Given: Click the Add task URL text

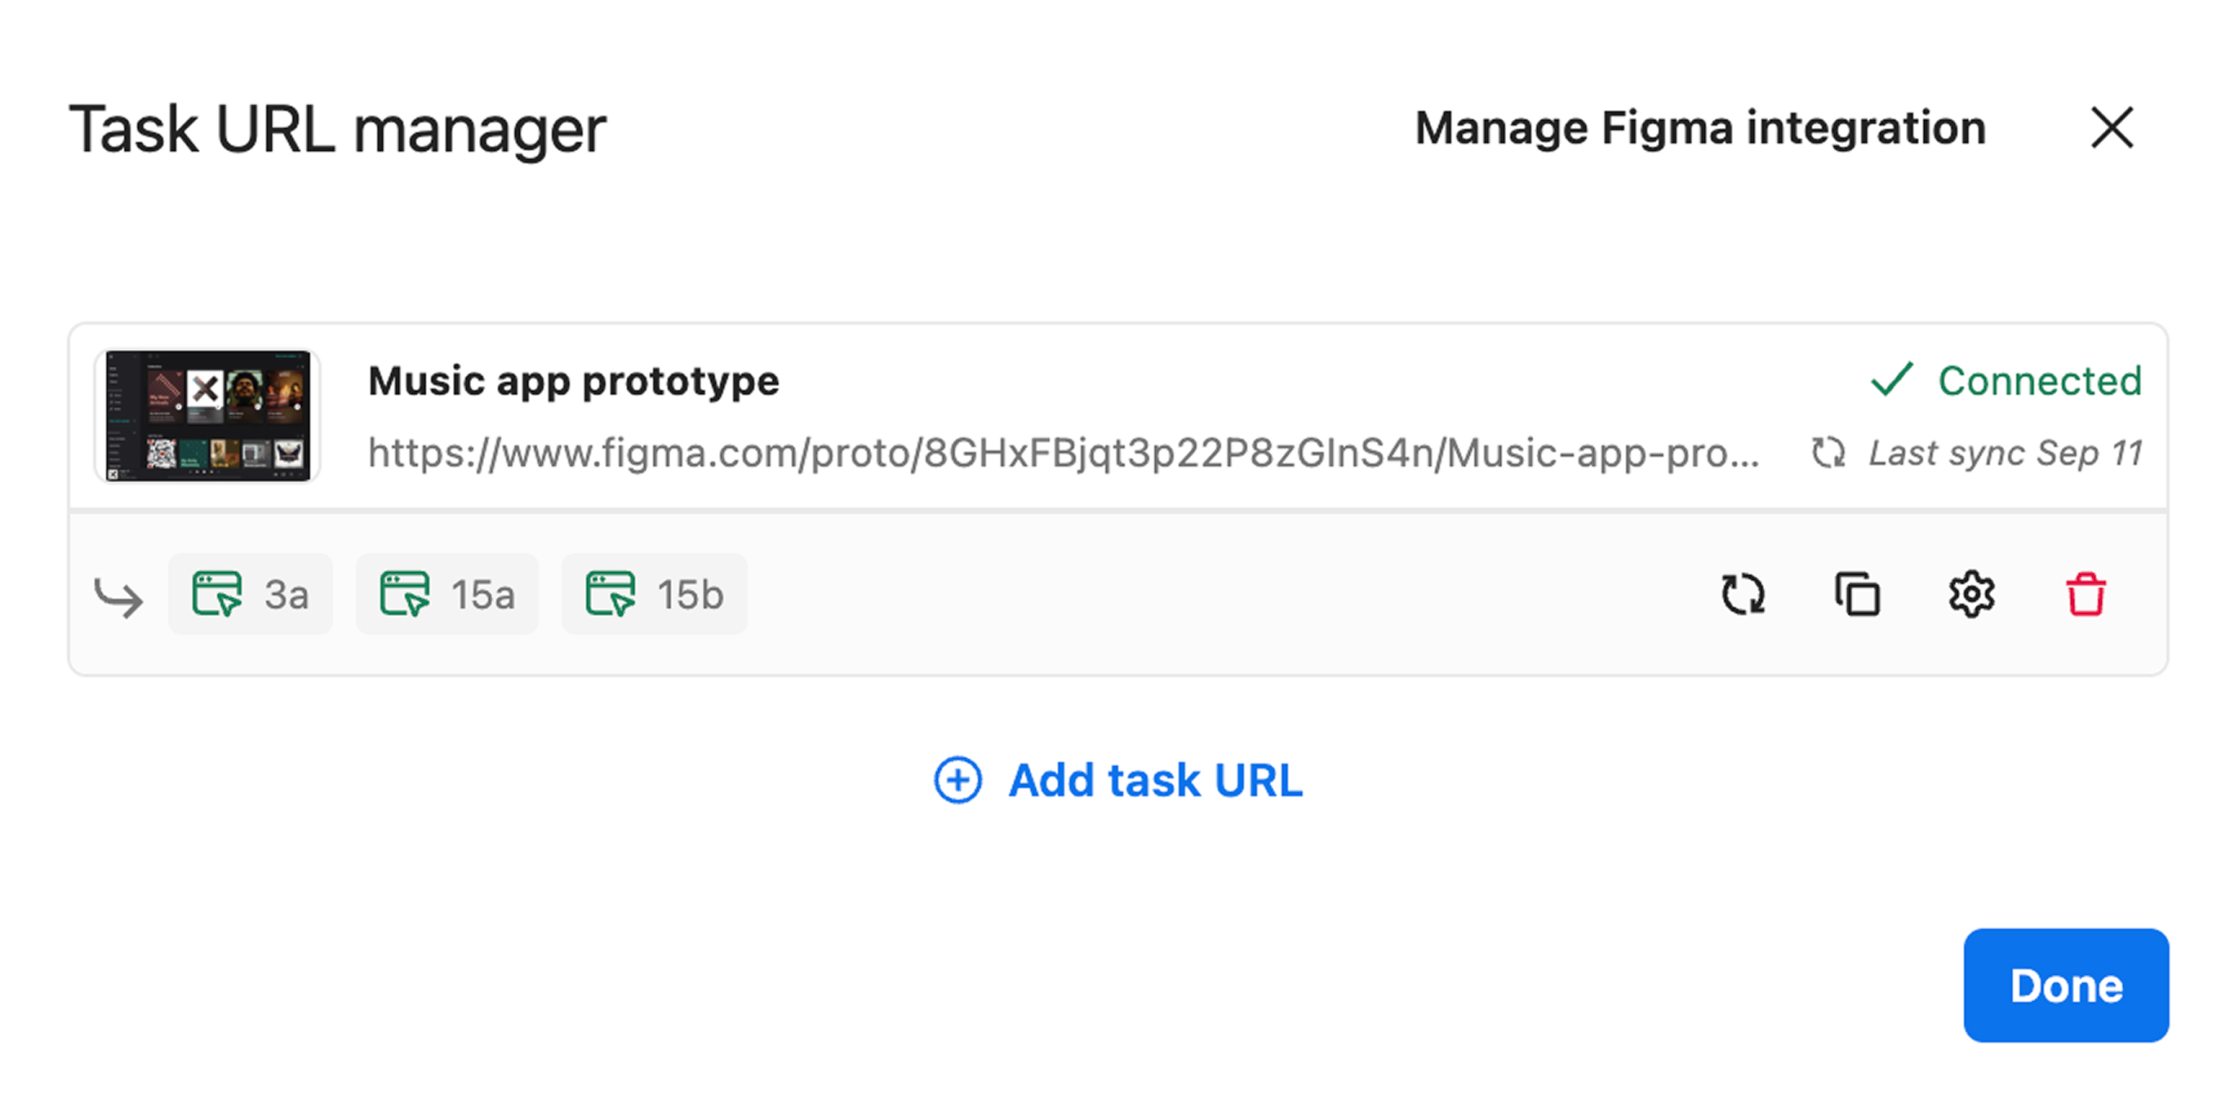Looking at the screenshot, I should (x=1156, y=780).
